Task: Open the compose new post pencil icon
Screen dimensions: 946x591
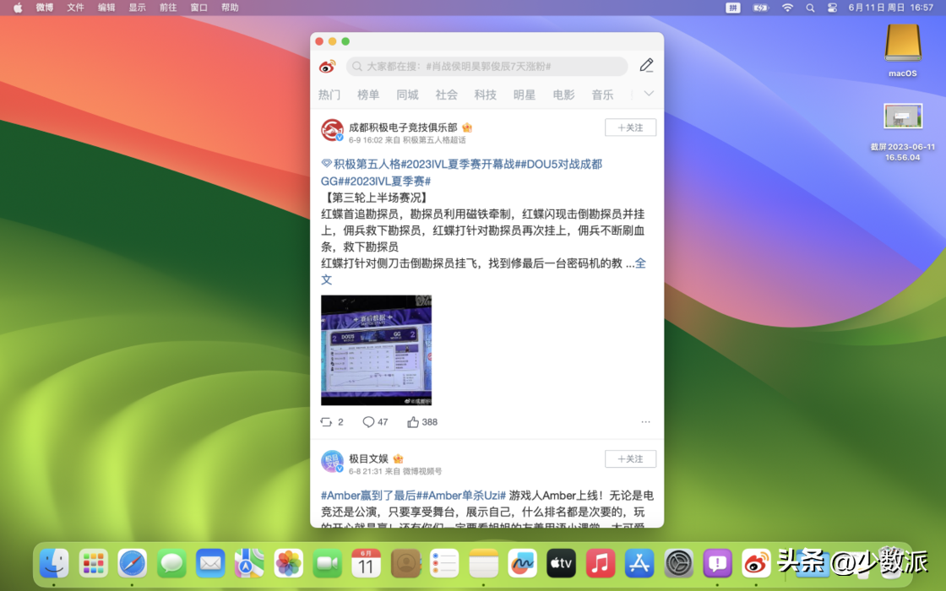Action: point(646,65)
